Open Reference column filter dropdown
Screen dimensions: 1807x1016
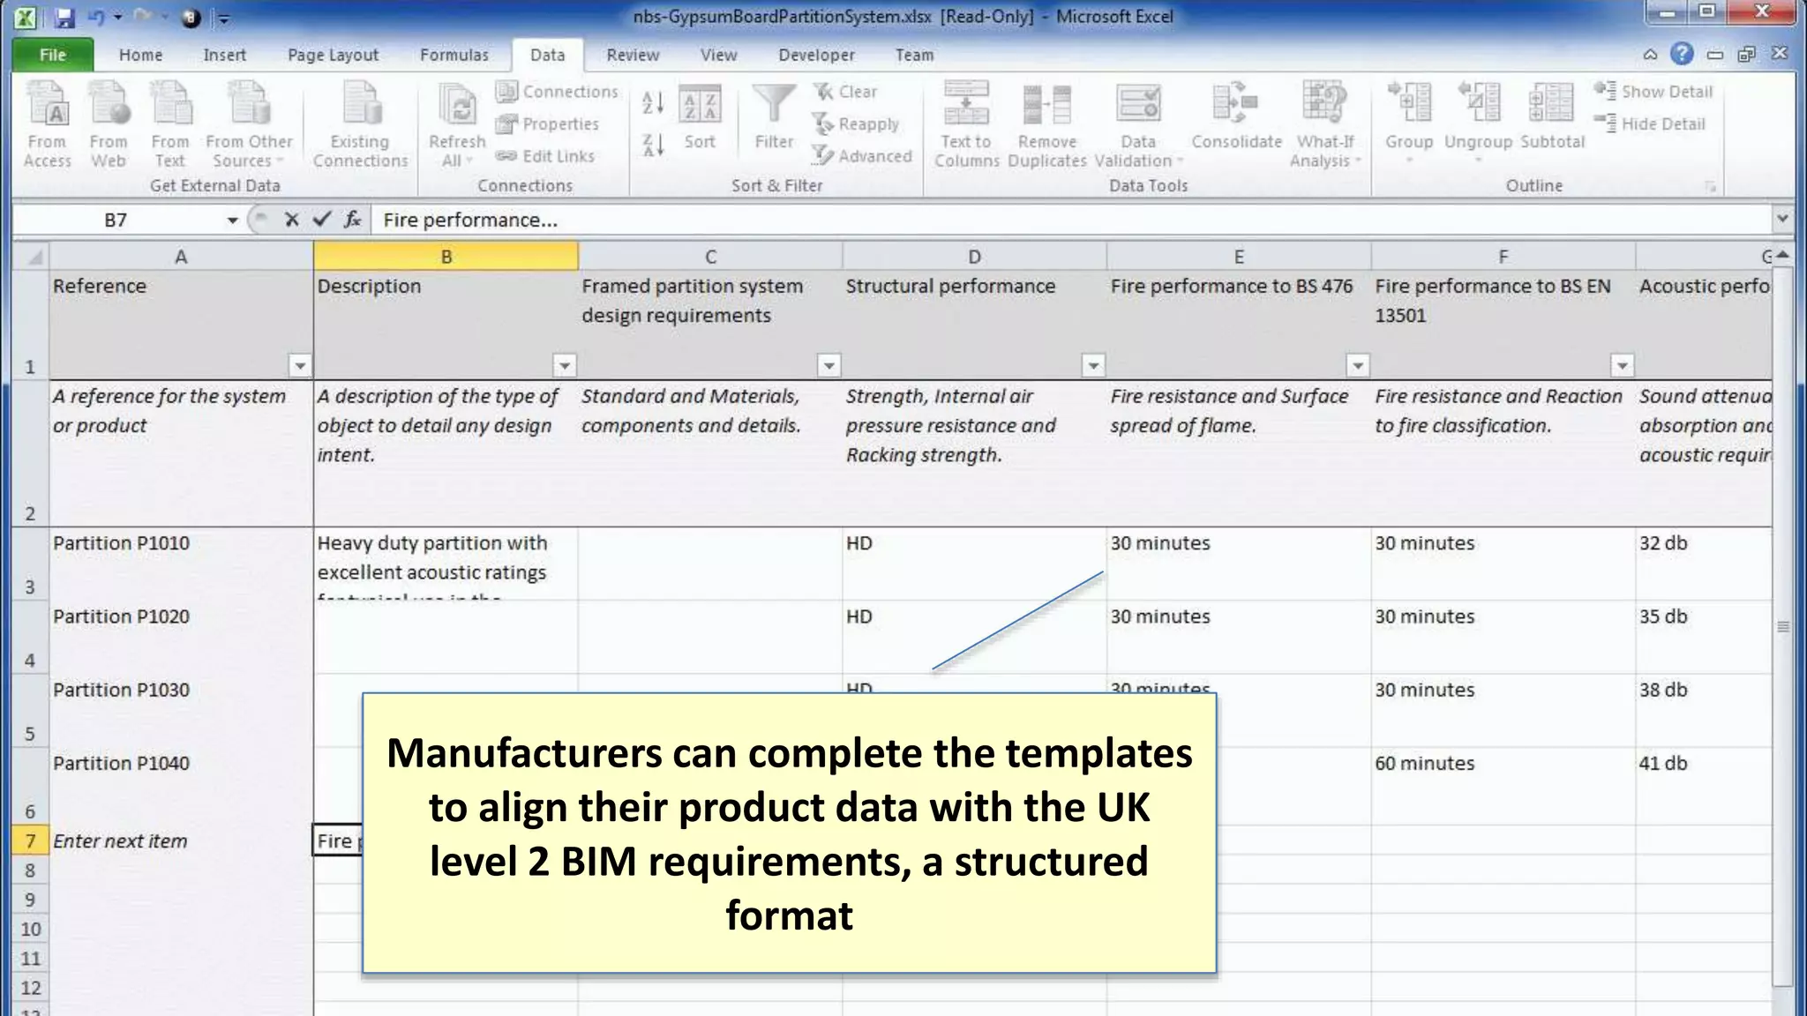point(300,365)
